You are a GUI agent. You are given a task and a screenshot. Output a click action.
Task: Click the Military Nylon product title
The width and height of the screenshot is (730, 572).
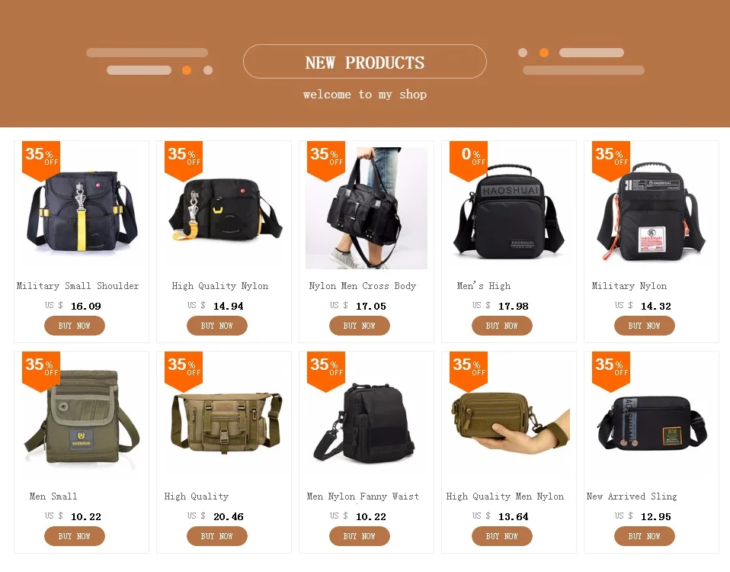[629, 286]
